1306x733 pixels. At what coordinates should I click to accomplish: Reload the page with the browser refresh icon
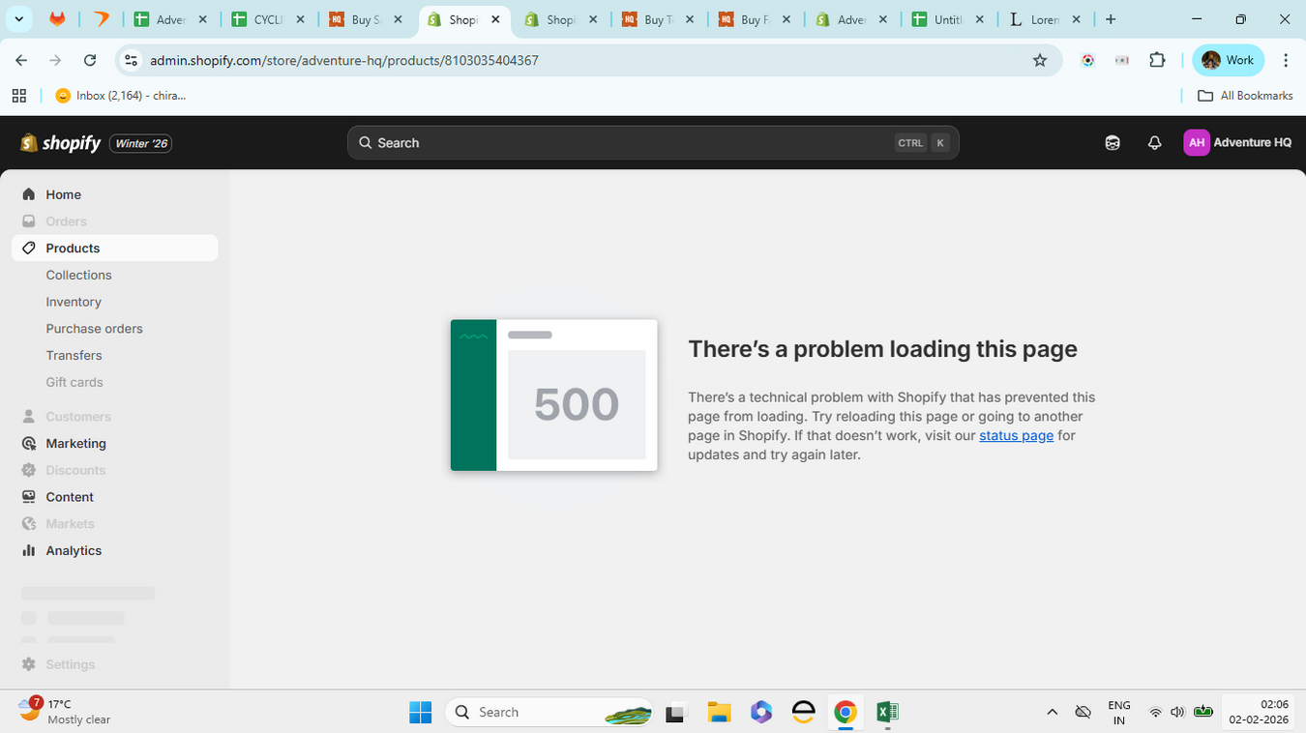[x=90, y=60]
